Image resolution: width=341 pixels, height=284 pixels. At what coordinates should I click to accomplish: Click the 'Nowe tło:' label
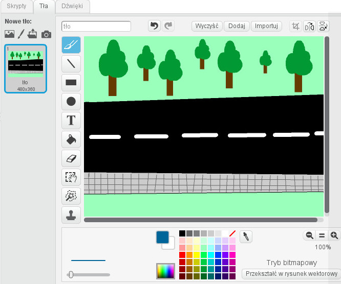18,21
